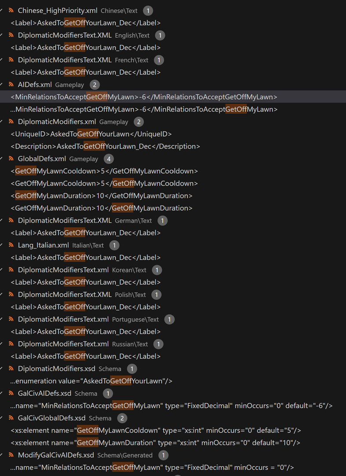Click the file icon beside GalCivAIDefs.xsd
The width and height of the screenshot is (346, 476).
(x=11, y=393)
